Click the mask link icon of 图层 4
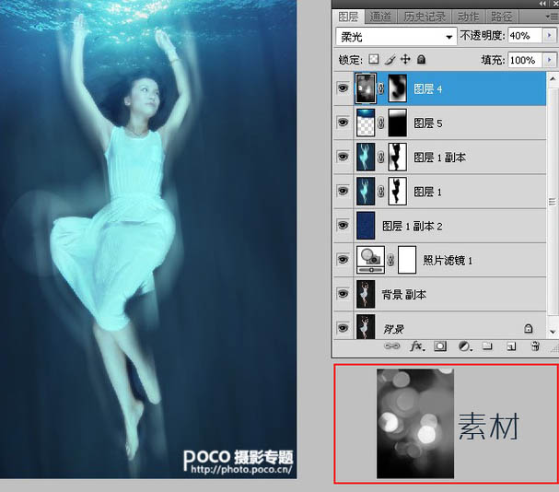559x492 pixels. point(380,88)
